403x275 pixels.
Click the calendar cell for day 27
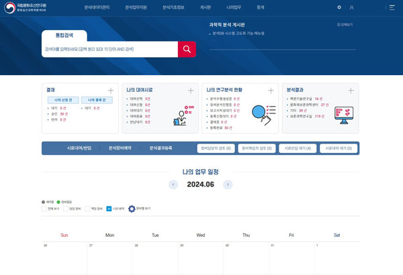(109, 258)
